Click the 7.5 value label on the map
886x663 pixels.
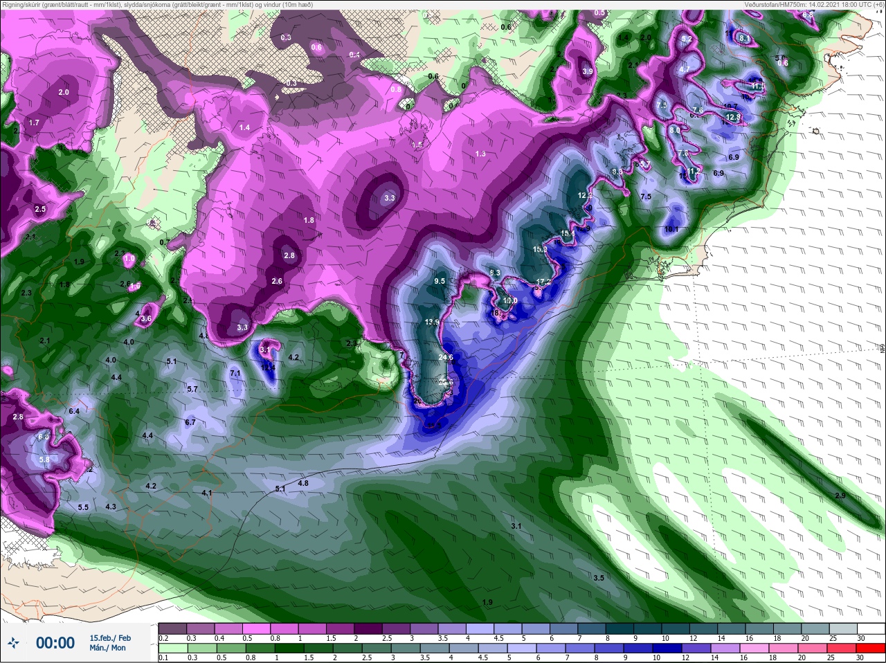coord(646,197)
